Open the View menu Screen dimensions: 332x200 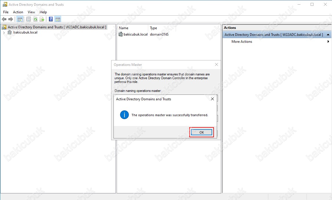coord(31,12)
